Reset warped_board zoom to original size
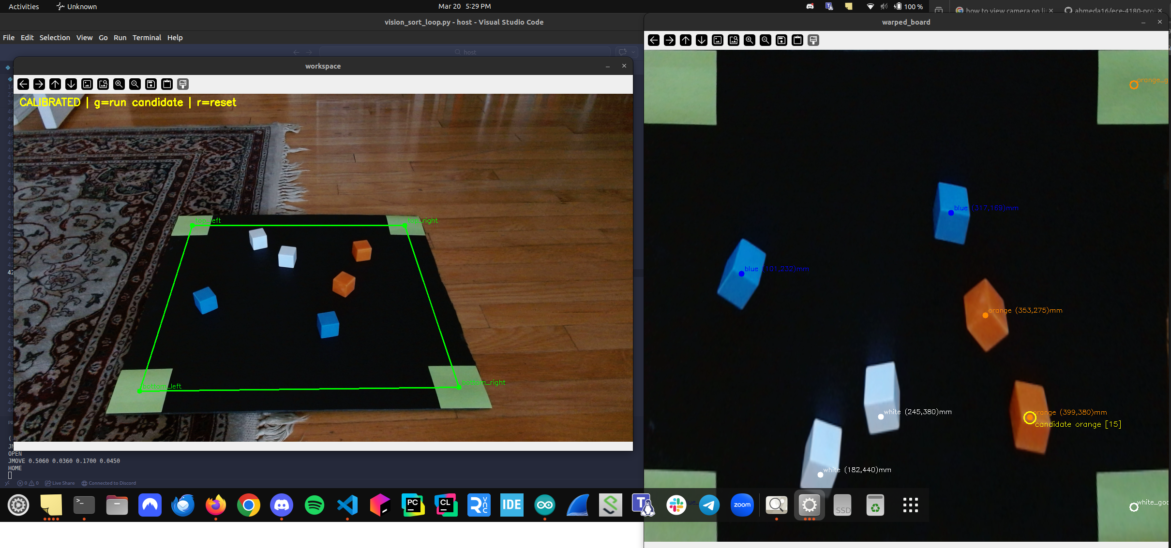 pyautogui.click(x=718, y=40)
